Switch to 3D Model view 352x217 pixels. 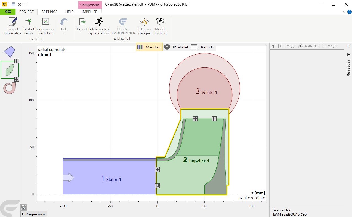tap(176, 47)
